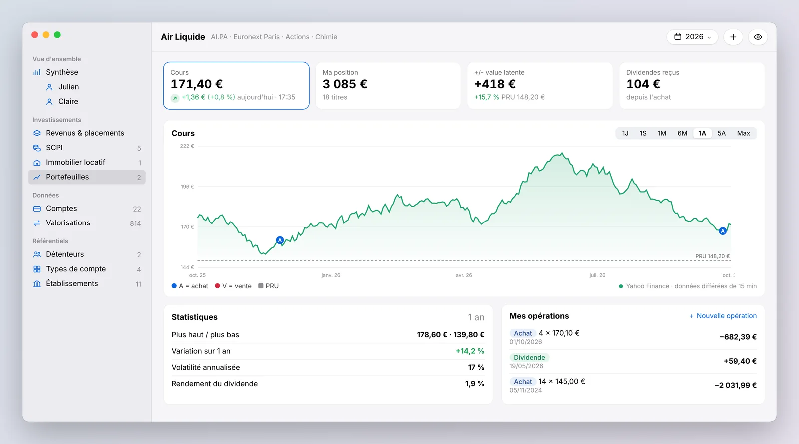Click the Synthèse bar chart icon
The image size is (799, 444).
point(37,72)
